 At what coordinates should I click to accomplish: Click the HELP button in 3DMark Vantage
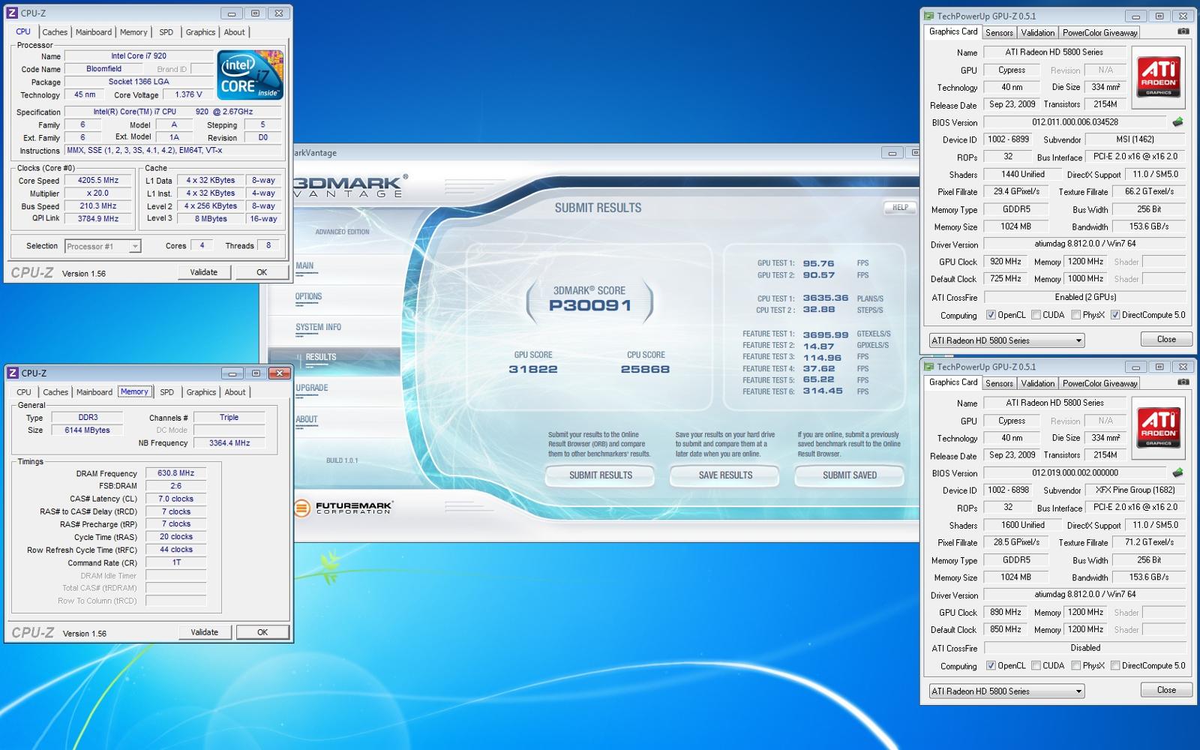(x=900, y=208)
